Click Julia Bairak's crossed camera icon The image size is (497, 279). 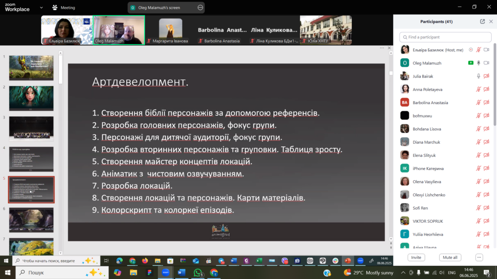(486, 76)
